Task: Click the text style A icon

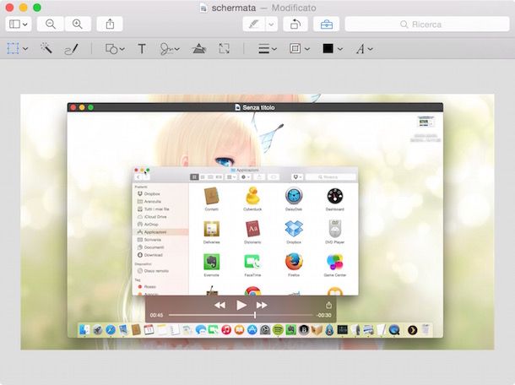Action: (x=360, y=49)
